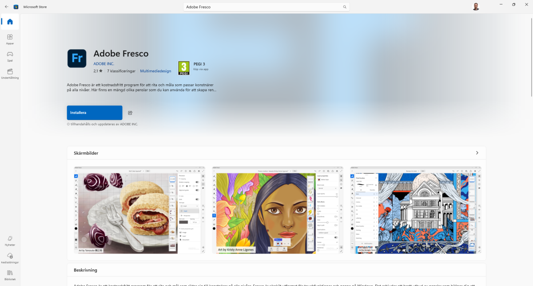
Task: Open the ADOBE INC. publisher link
Action: [x=103, y=64]
